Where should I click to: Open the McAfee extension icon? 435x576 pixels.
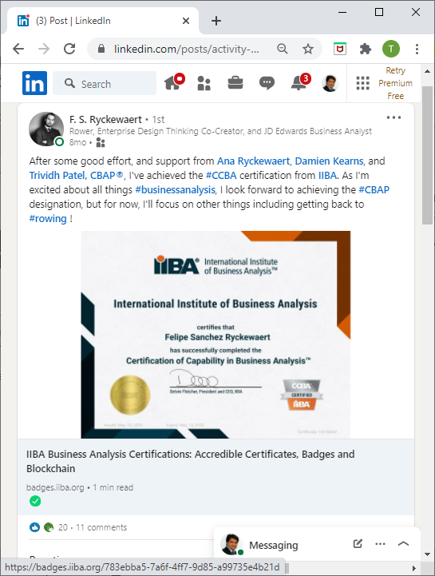tap(340, 49)
